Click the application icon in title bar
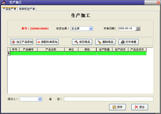Screen dimensions: 161x114 click(4, 2)
